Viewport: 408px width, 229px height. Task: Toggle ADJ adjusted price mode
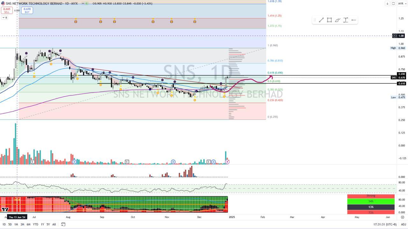(x=403, y=224)
